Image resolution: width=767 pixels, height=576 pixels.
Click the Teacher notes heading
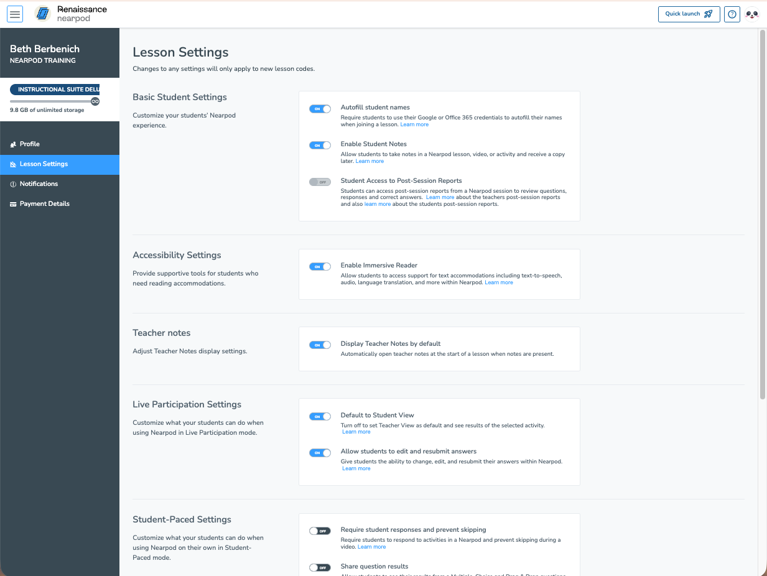click(162, 333)
